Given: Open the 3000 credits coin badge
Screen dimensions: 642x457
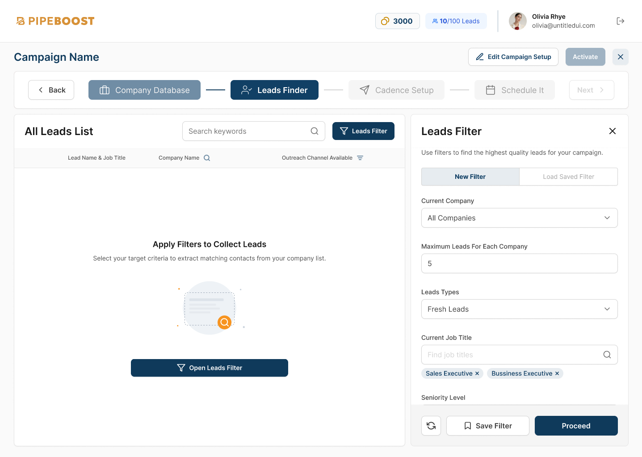Looking at the screenshot, I should click(x=398, y=21).
